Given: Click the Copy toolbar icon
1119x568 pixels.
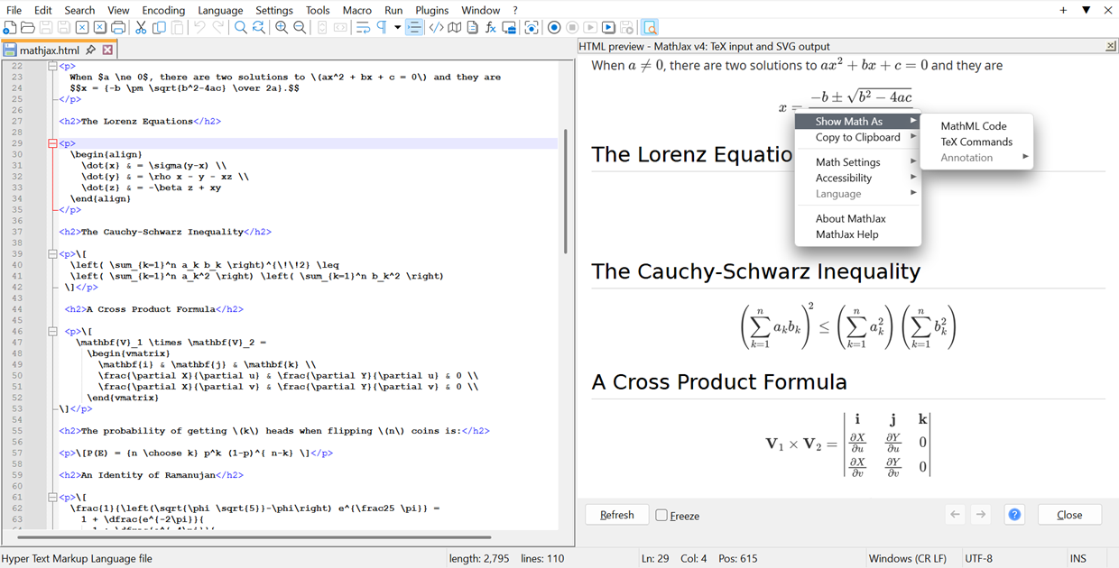Looking at the screenshot, I should 160,28.
